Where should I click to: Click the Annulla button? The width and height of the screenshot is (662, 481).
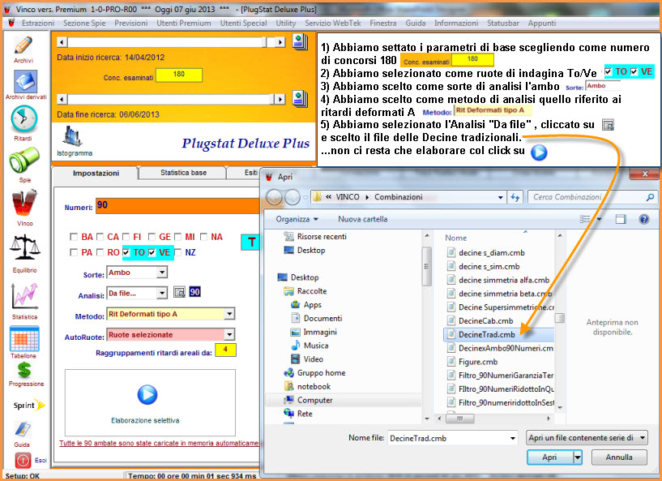[x=619, y=457]
